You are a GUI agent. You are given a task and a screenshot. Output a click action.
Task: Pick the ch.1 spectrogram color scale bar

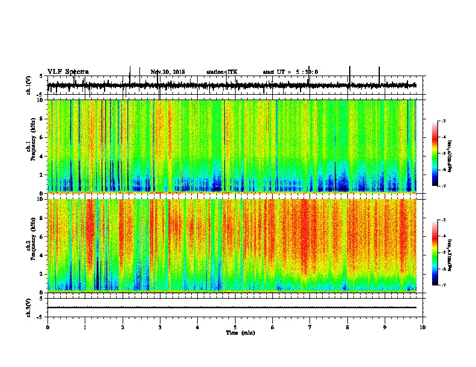[435, 153]
